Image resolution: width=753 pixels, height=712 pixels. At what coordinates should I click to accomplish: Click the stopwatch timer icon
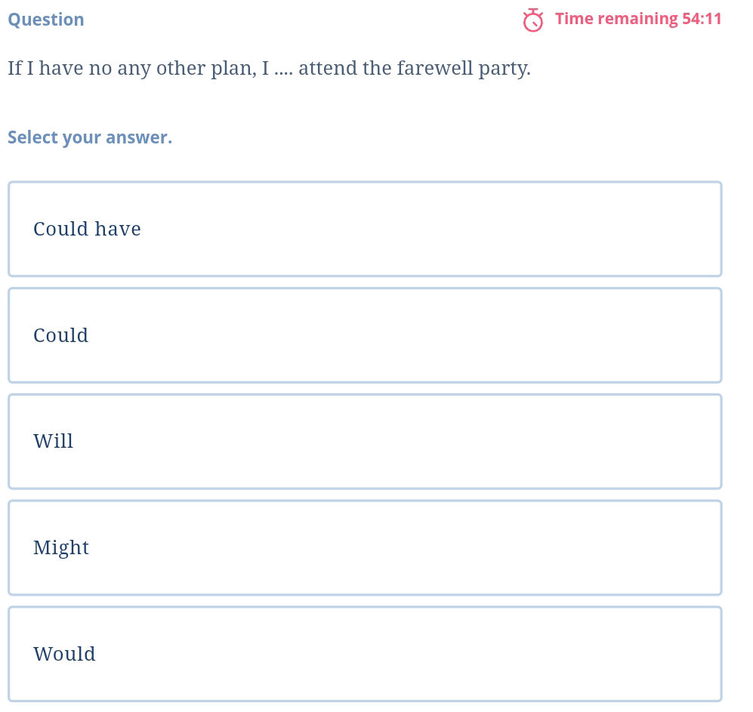point(533,20)
